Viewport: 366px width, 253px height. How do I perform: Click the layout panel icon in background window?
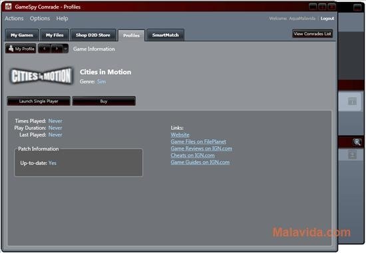pos(352,101)
